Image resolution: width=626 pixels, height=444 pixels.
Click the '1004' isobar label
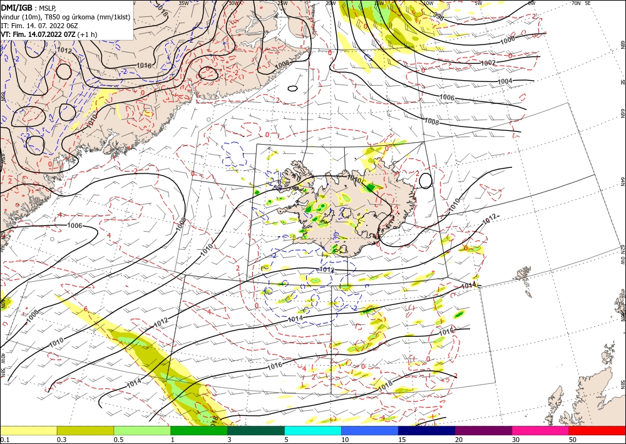coord(505,81)
